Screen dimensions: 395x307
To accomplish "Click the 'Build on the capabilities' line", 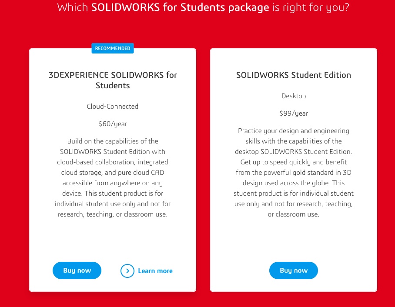I will point(113,141).
